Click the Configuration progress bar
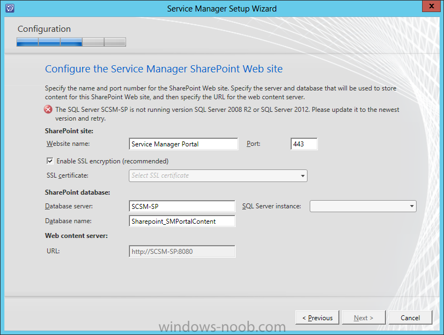444x335 pixels. [x=71, y=42]
